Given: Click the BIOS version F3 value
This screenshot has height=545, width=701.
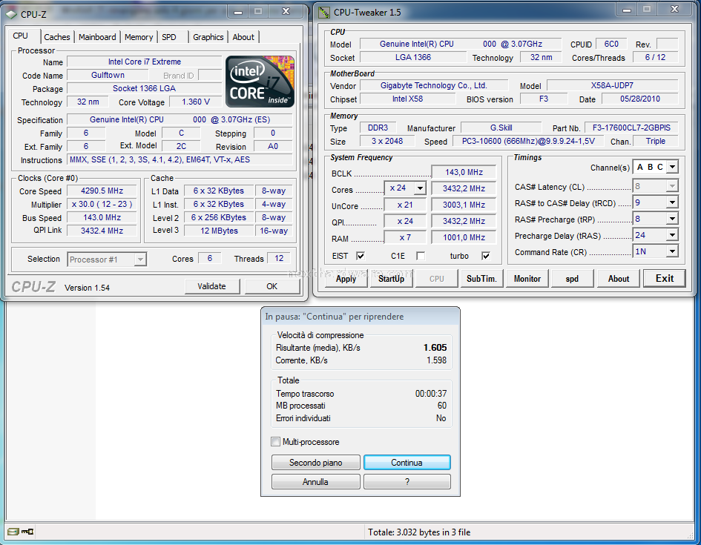Looking at the screenshot, I should point(544,99).
